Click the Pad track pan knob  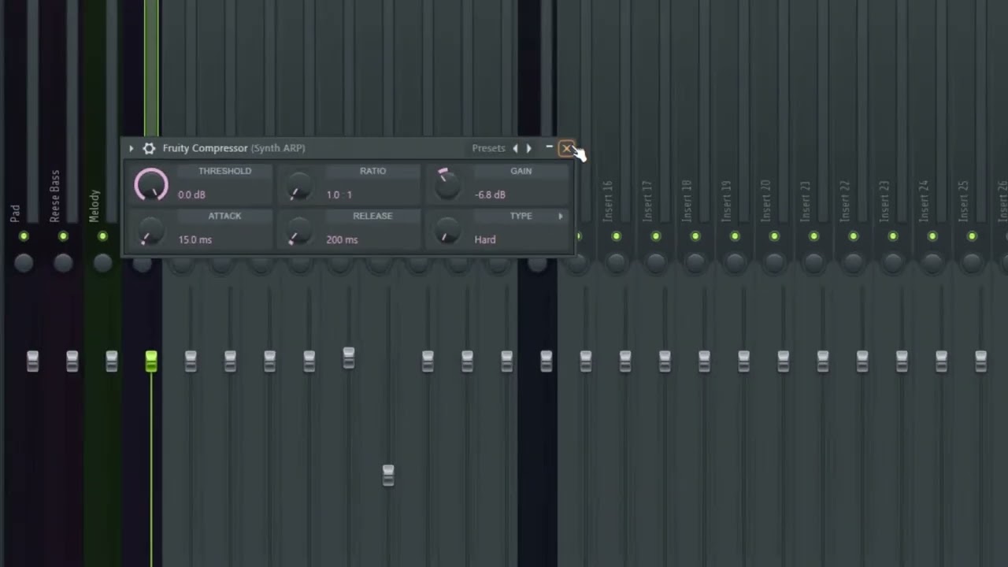(x=24, y=263)
